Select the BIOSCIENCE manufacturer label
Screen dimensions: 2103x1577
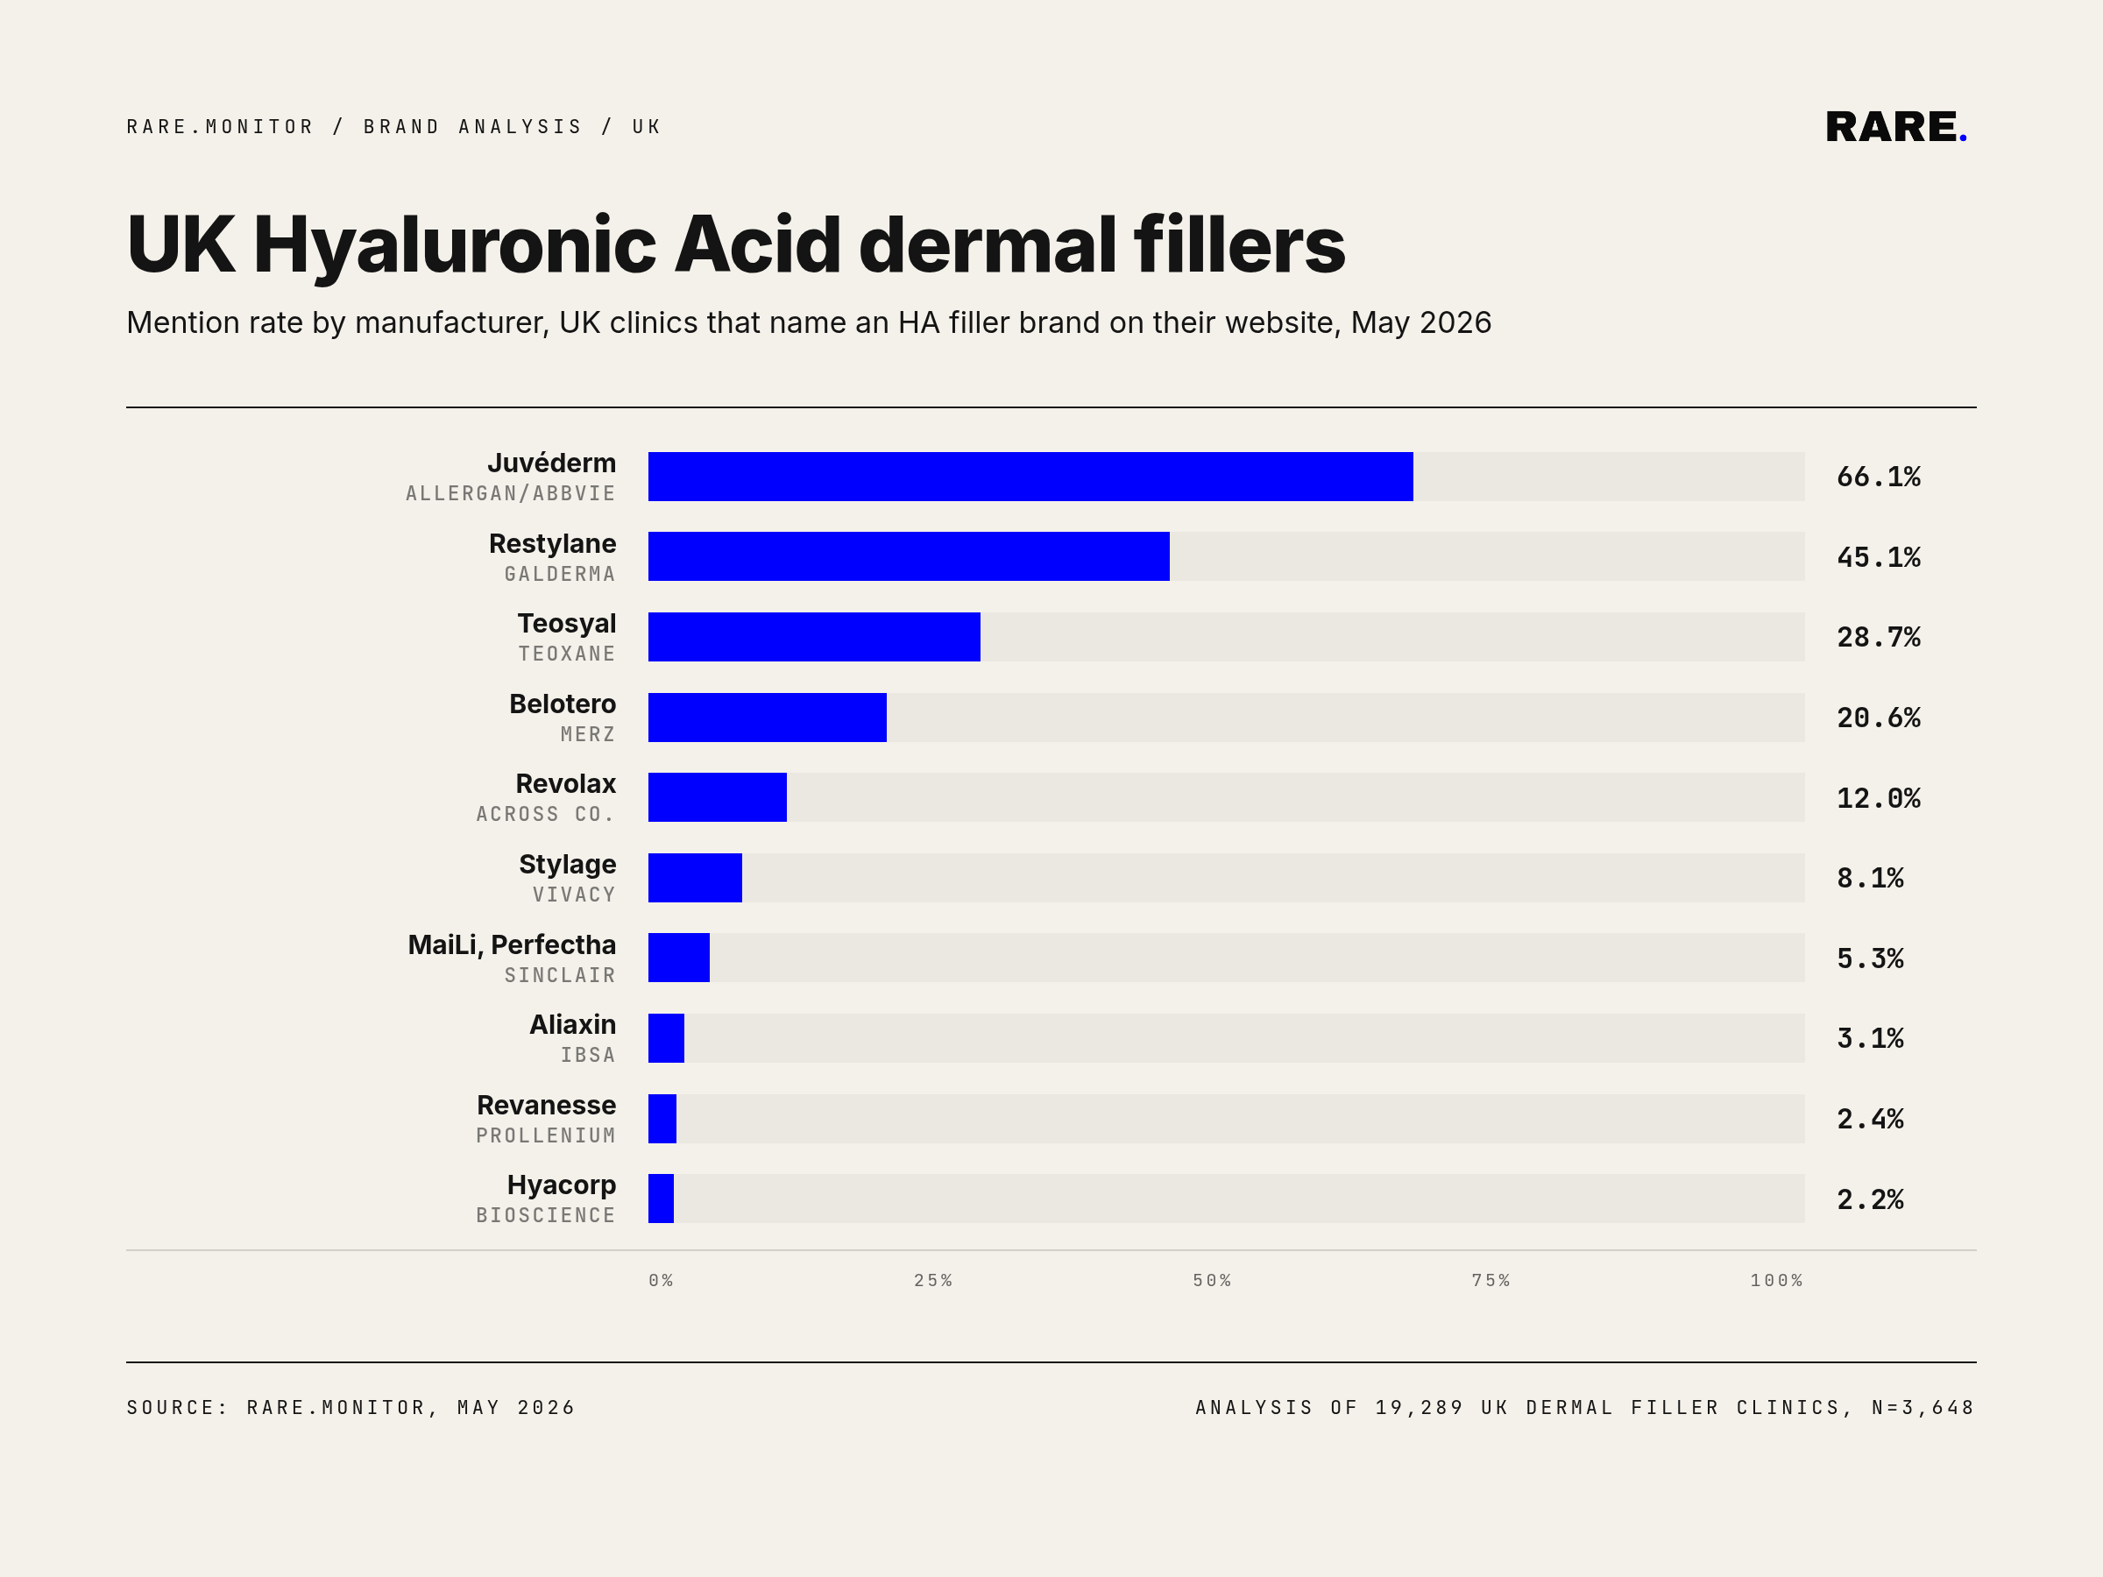[546, 1216]
